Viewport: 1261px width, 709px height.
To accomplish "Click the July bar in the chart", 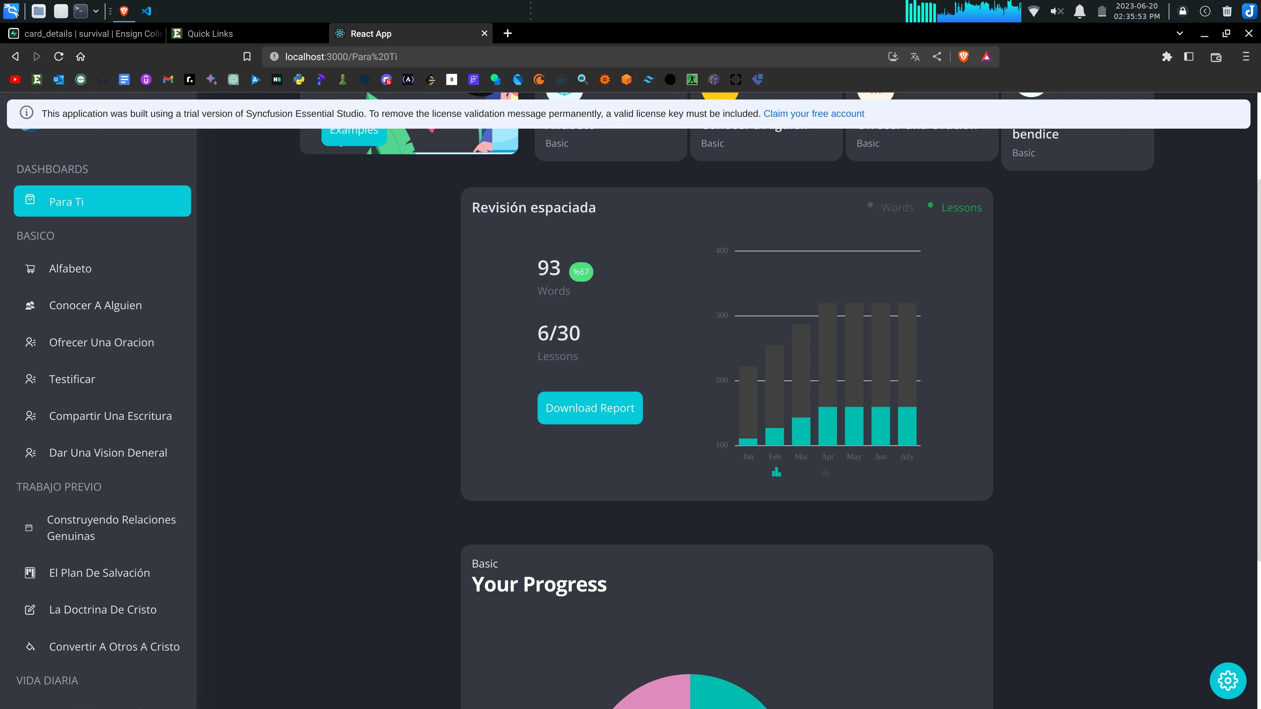I will tap(907, 374).
